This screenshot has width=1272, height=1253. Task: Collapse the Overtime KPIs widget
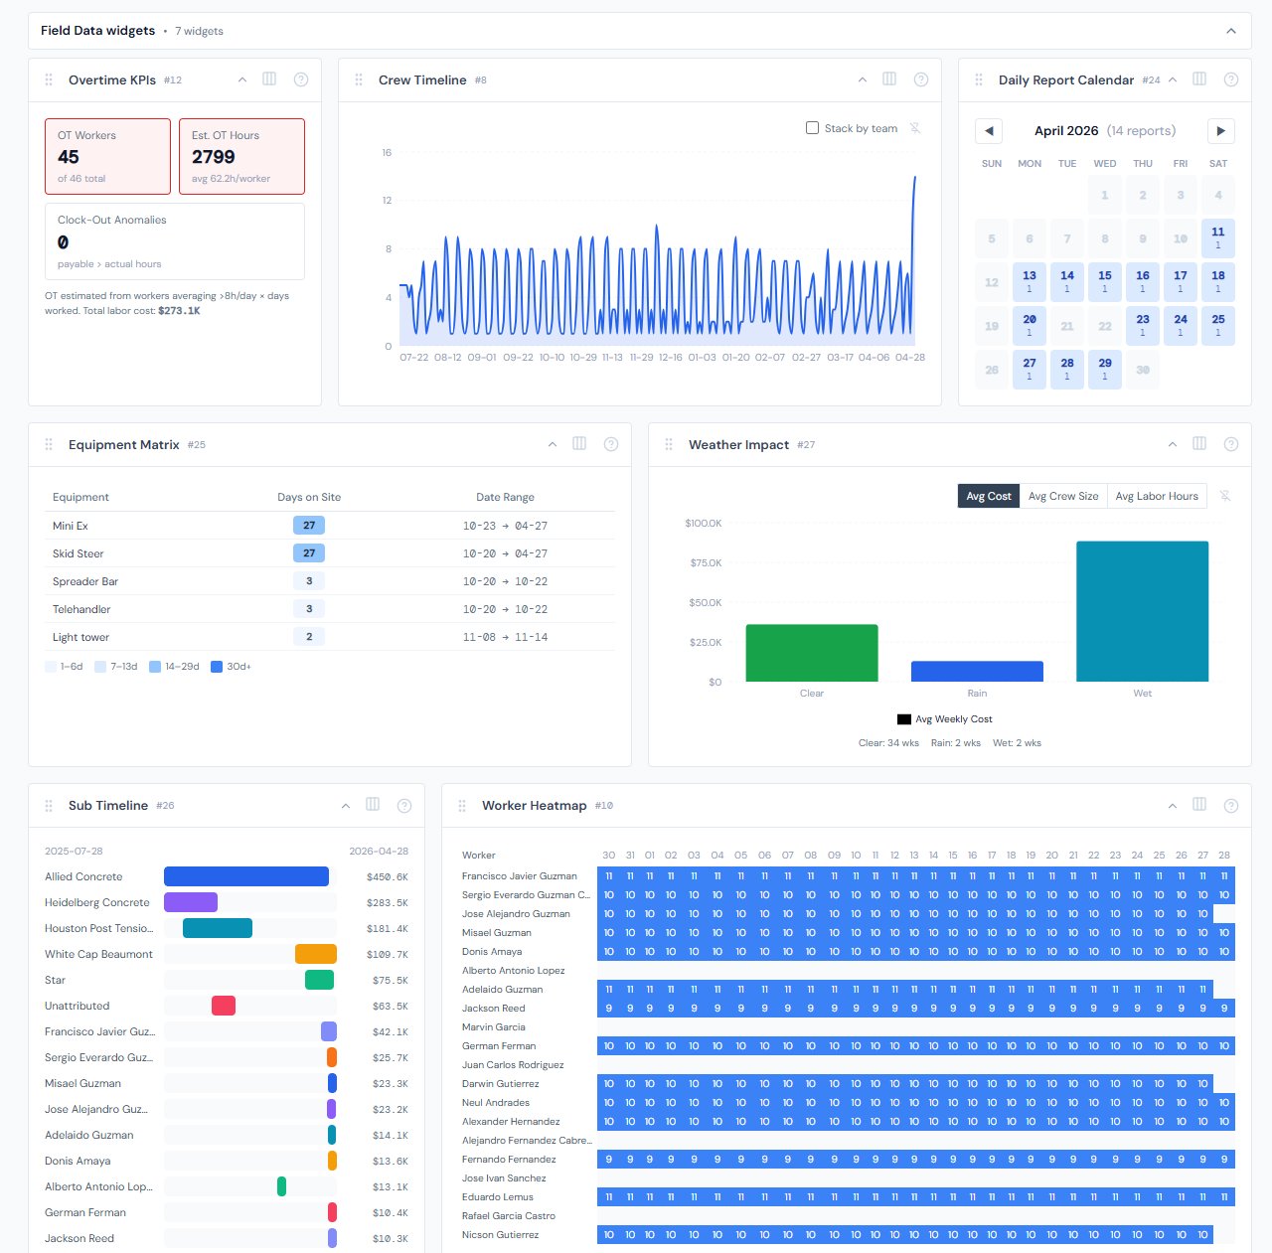[241, 79]
